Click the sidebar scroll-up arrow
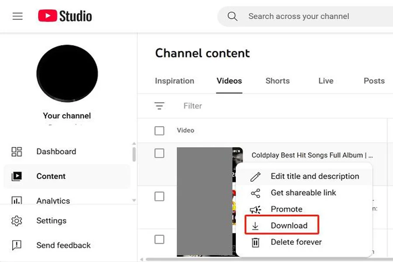393x262 pixels. point(134,144)
